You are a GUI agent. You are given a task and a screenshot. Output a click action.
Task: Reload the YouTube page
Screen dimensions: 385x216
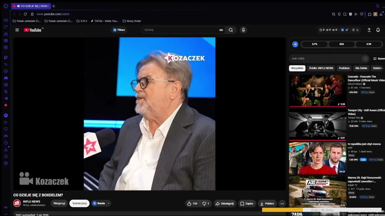[25, 14]
